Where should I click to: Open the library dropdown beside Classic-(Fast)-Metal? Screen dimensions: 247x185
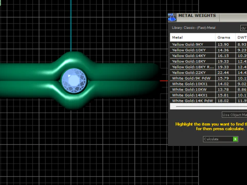[244, 28]
